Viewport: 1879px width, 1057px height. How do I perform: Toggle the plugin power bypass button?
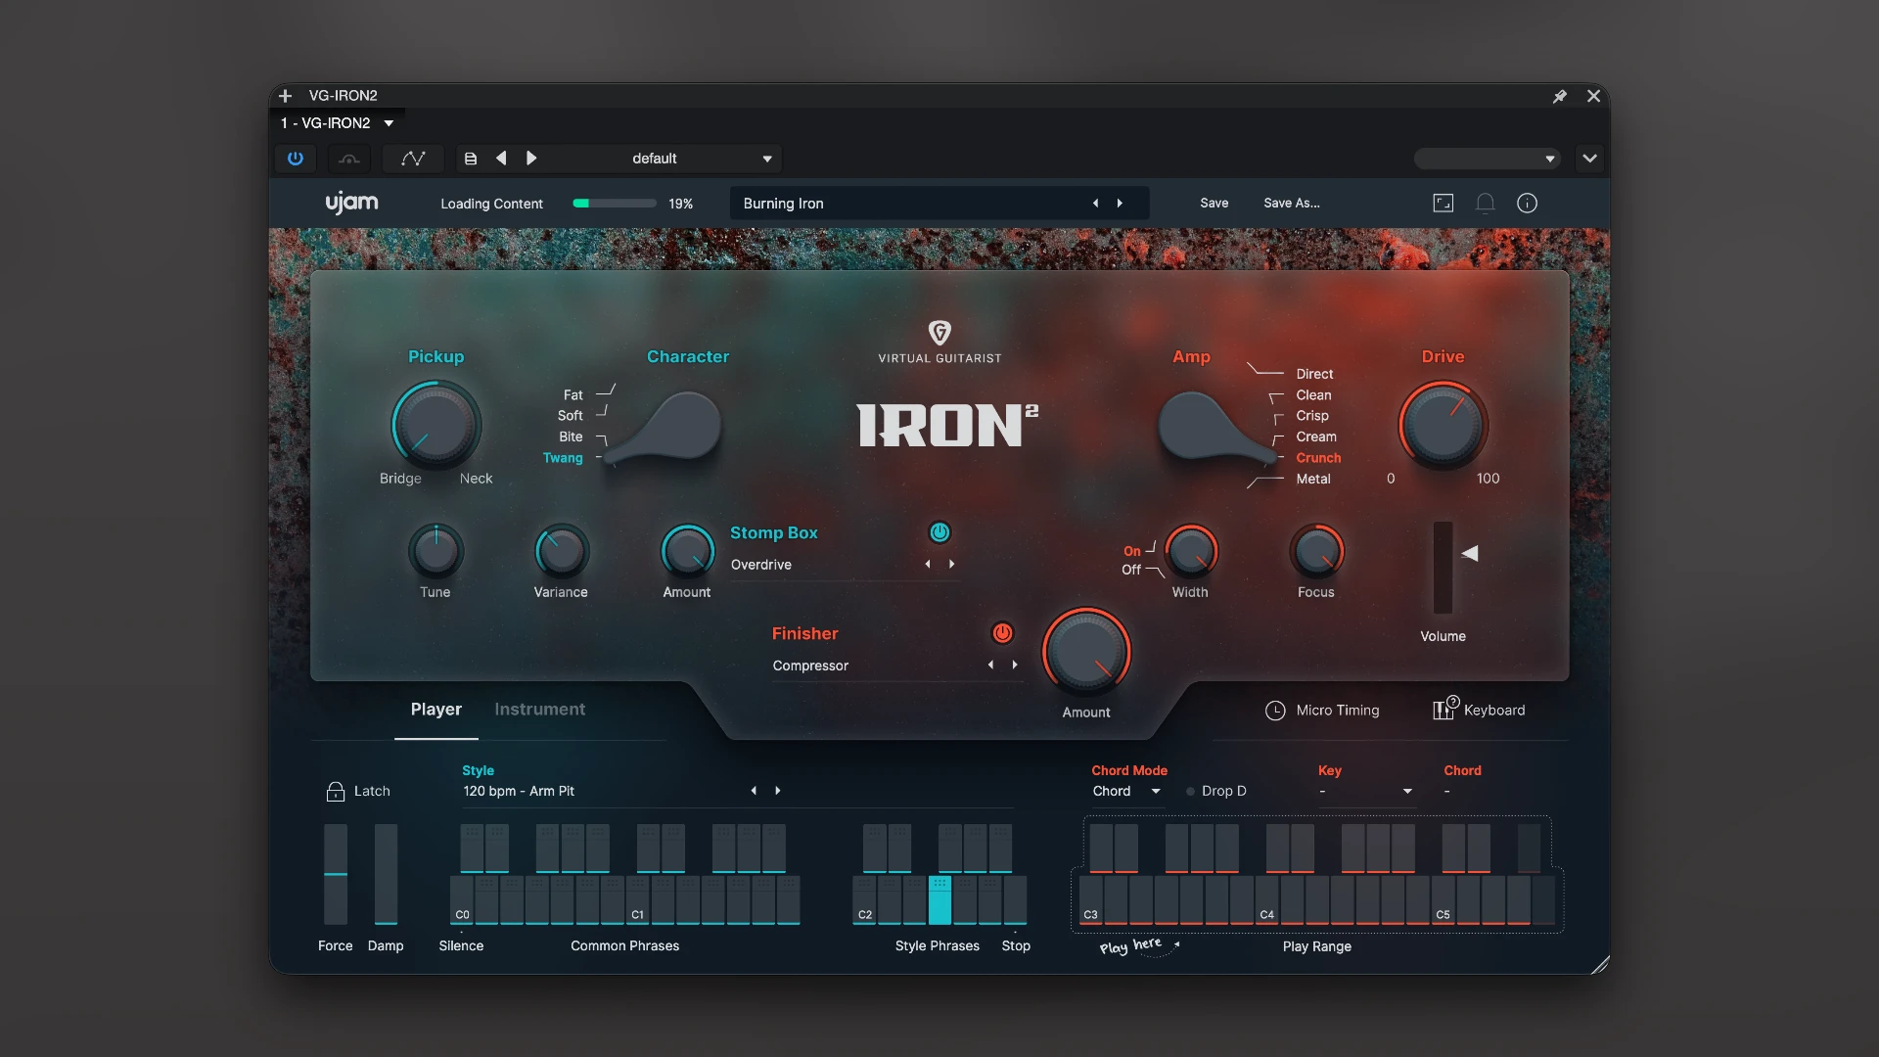pos(296,159)
